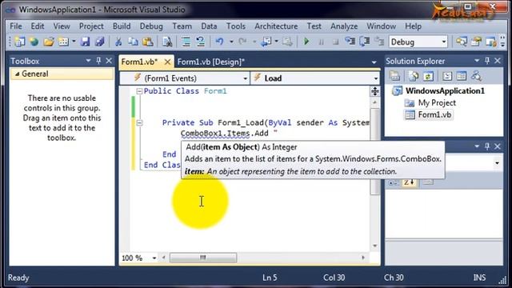
Task: Click the Copy toolbar icon
Action: click(133, 42)
